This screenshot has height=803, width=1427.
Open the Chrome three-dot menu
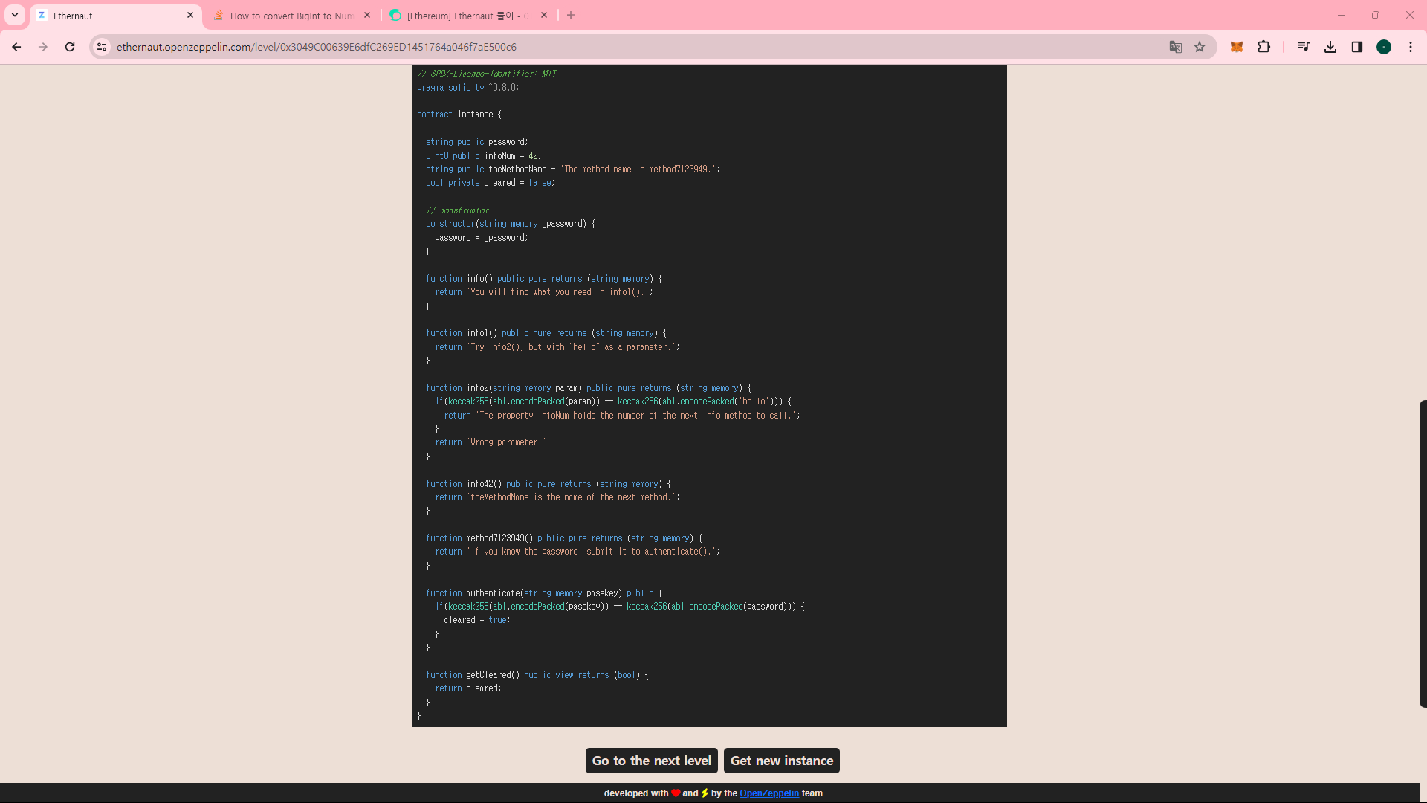pos(1411,47)
